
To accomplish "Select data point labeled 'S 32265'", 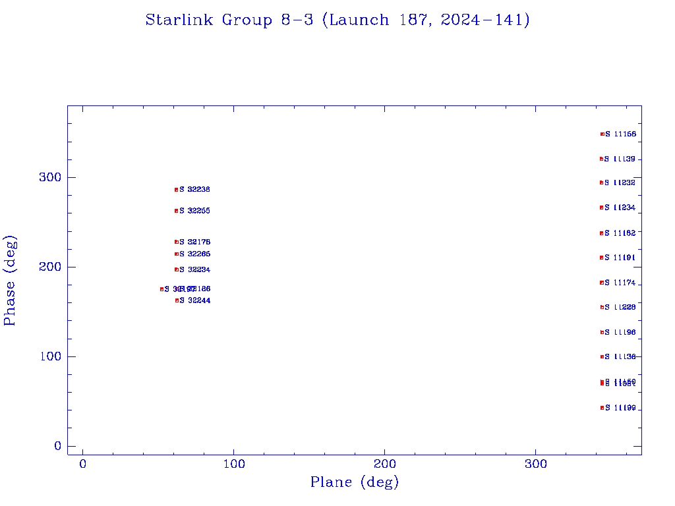I will coord(177,254).
